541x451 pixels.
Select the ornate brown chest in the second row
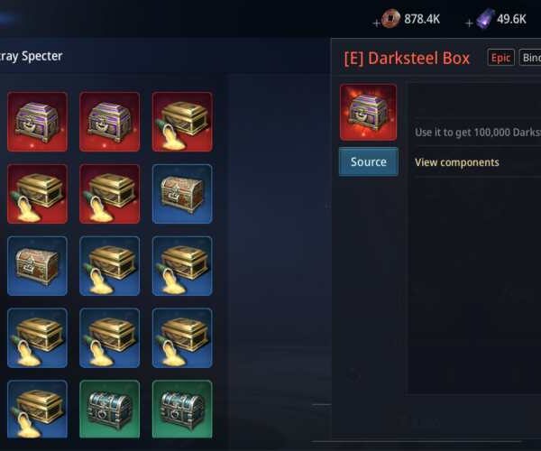182,194
